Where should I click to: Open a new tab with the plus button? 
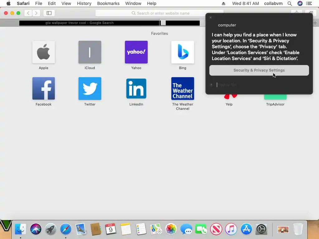coord(315,23)
